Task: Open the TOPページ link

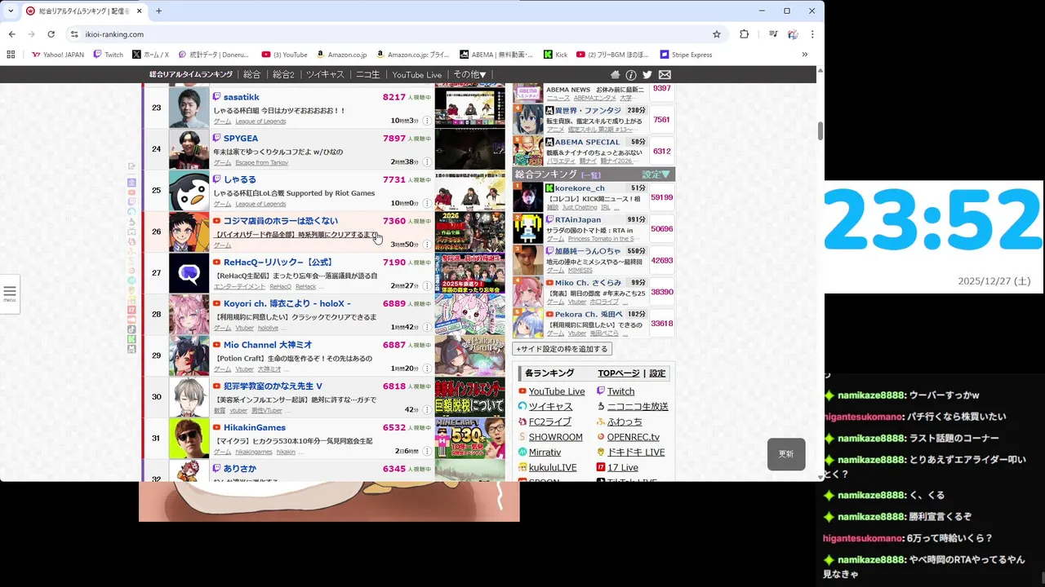Action: tap(619, 373)
